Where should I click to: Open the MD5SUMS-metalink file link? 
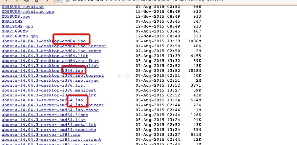point(23,7)
